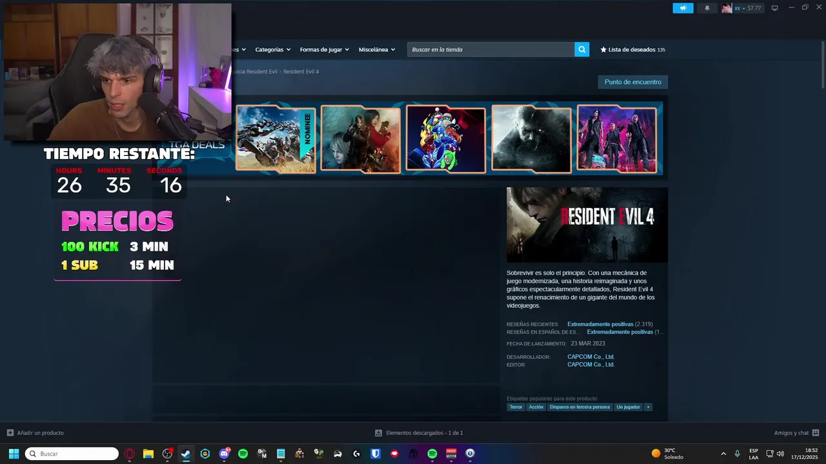This screenshot has width=826, height=464.
Task: Select the Resident Evil 4 banner thumbnail
Action: click(x=361, y=139)
